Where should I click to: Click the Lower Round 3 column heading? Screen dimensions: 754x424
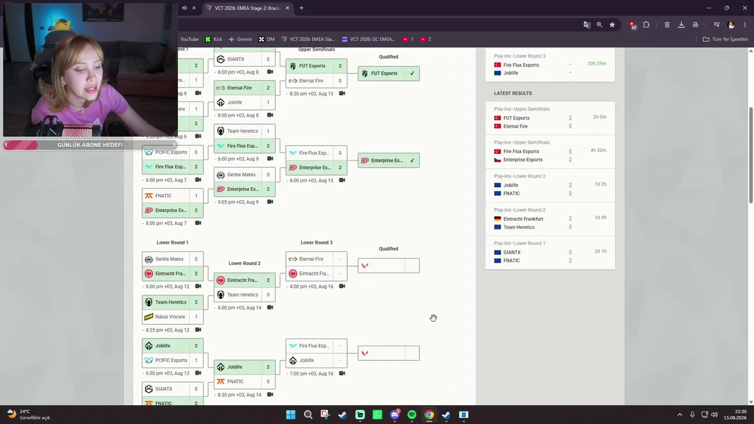click(x=316, y=243)
